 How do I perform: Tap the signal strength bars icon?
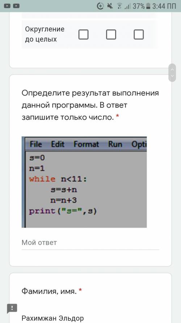click(x=127, y=7)
